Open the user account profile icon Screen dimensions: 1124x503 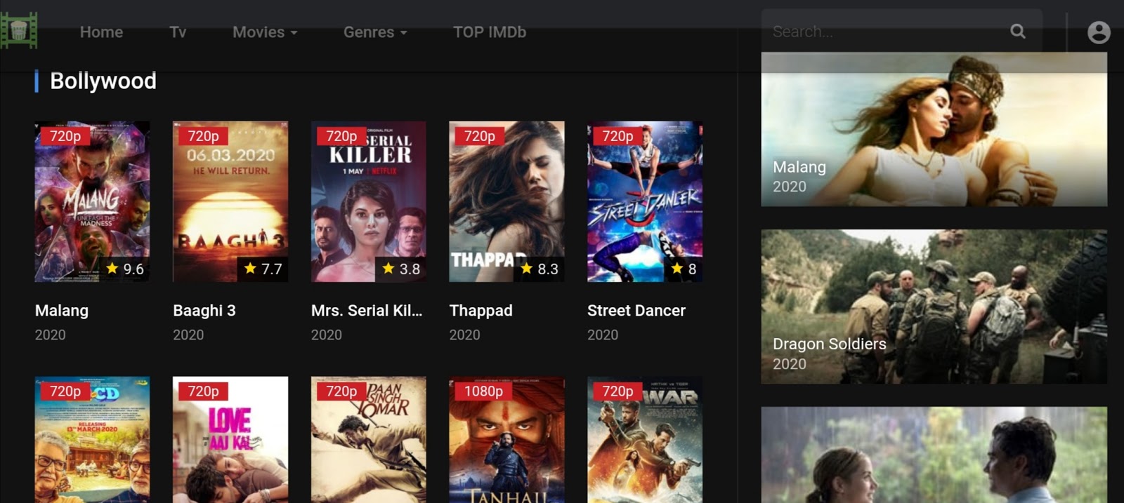[1099, 32]
